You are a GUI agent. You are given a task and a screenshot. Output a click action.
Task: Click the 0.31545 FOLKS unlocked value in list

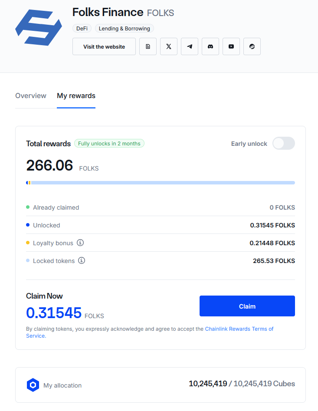coord(272,225)
